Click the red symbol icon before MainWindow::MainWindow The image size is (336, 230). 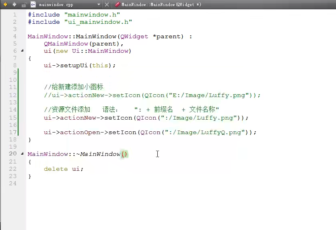point(117,4)
